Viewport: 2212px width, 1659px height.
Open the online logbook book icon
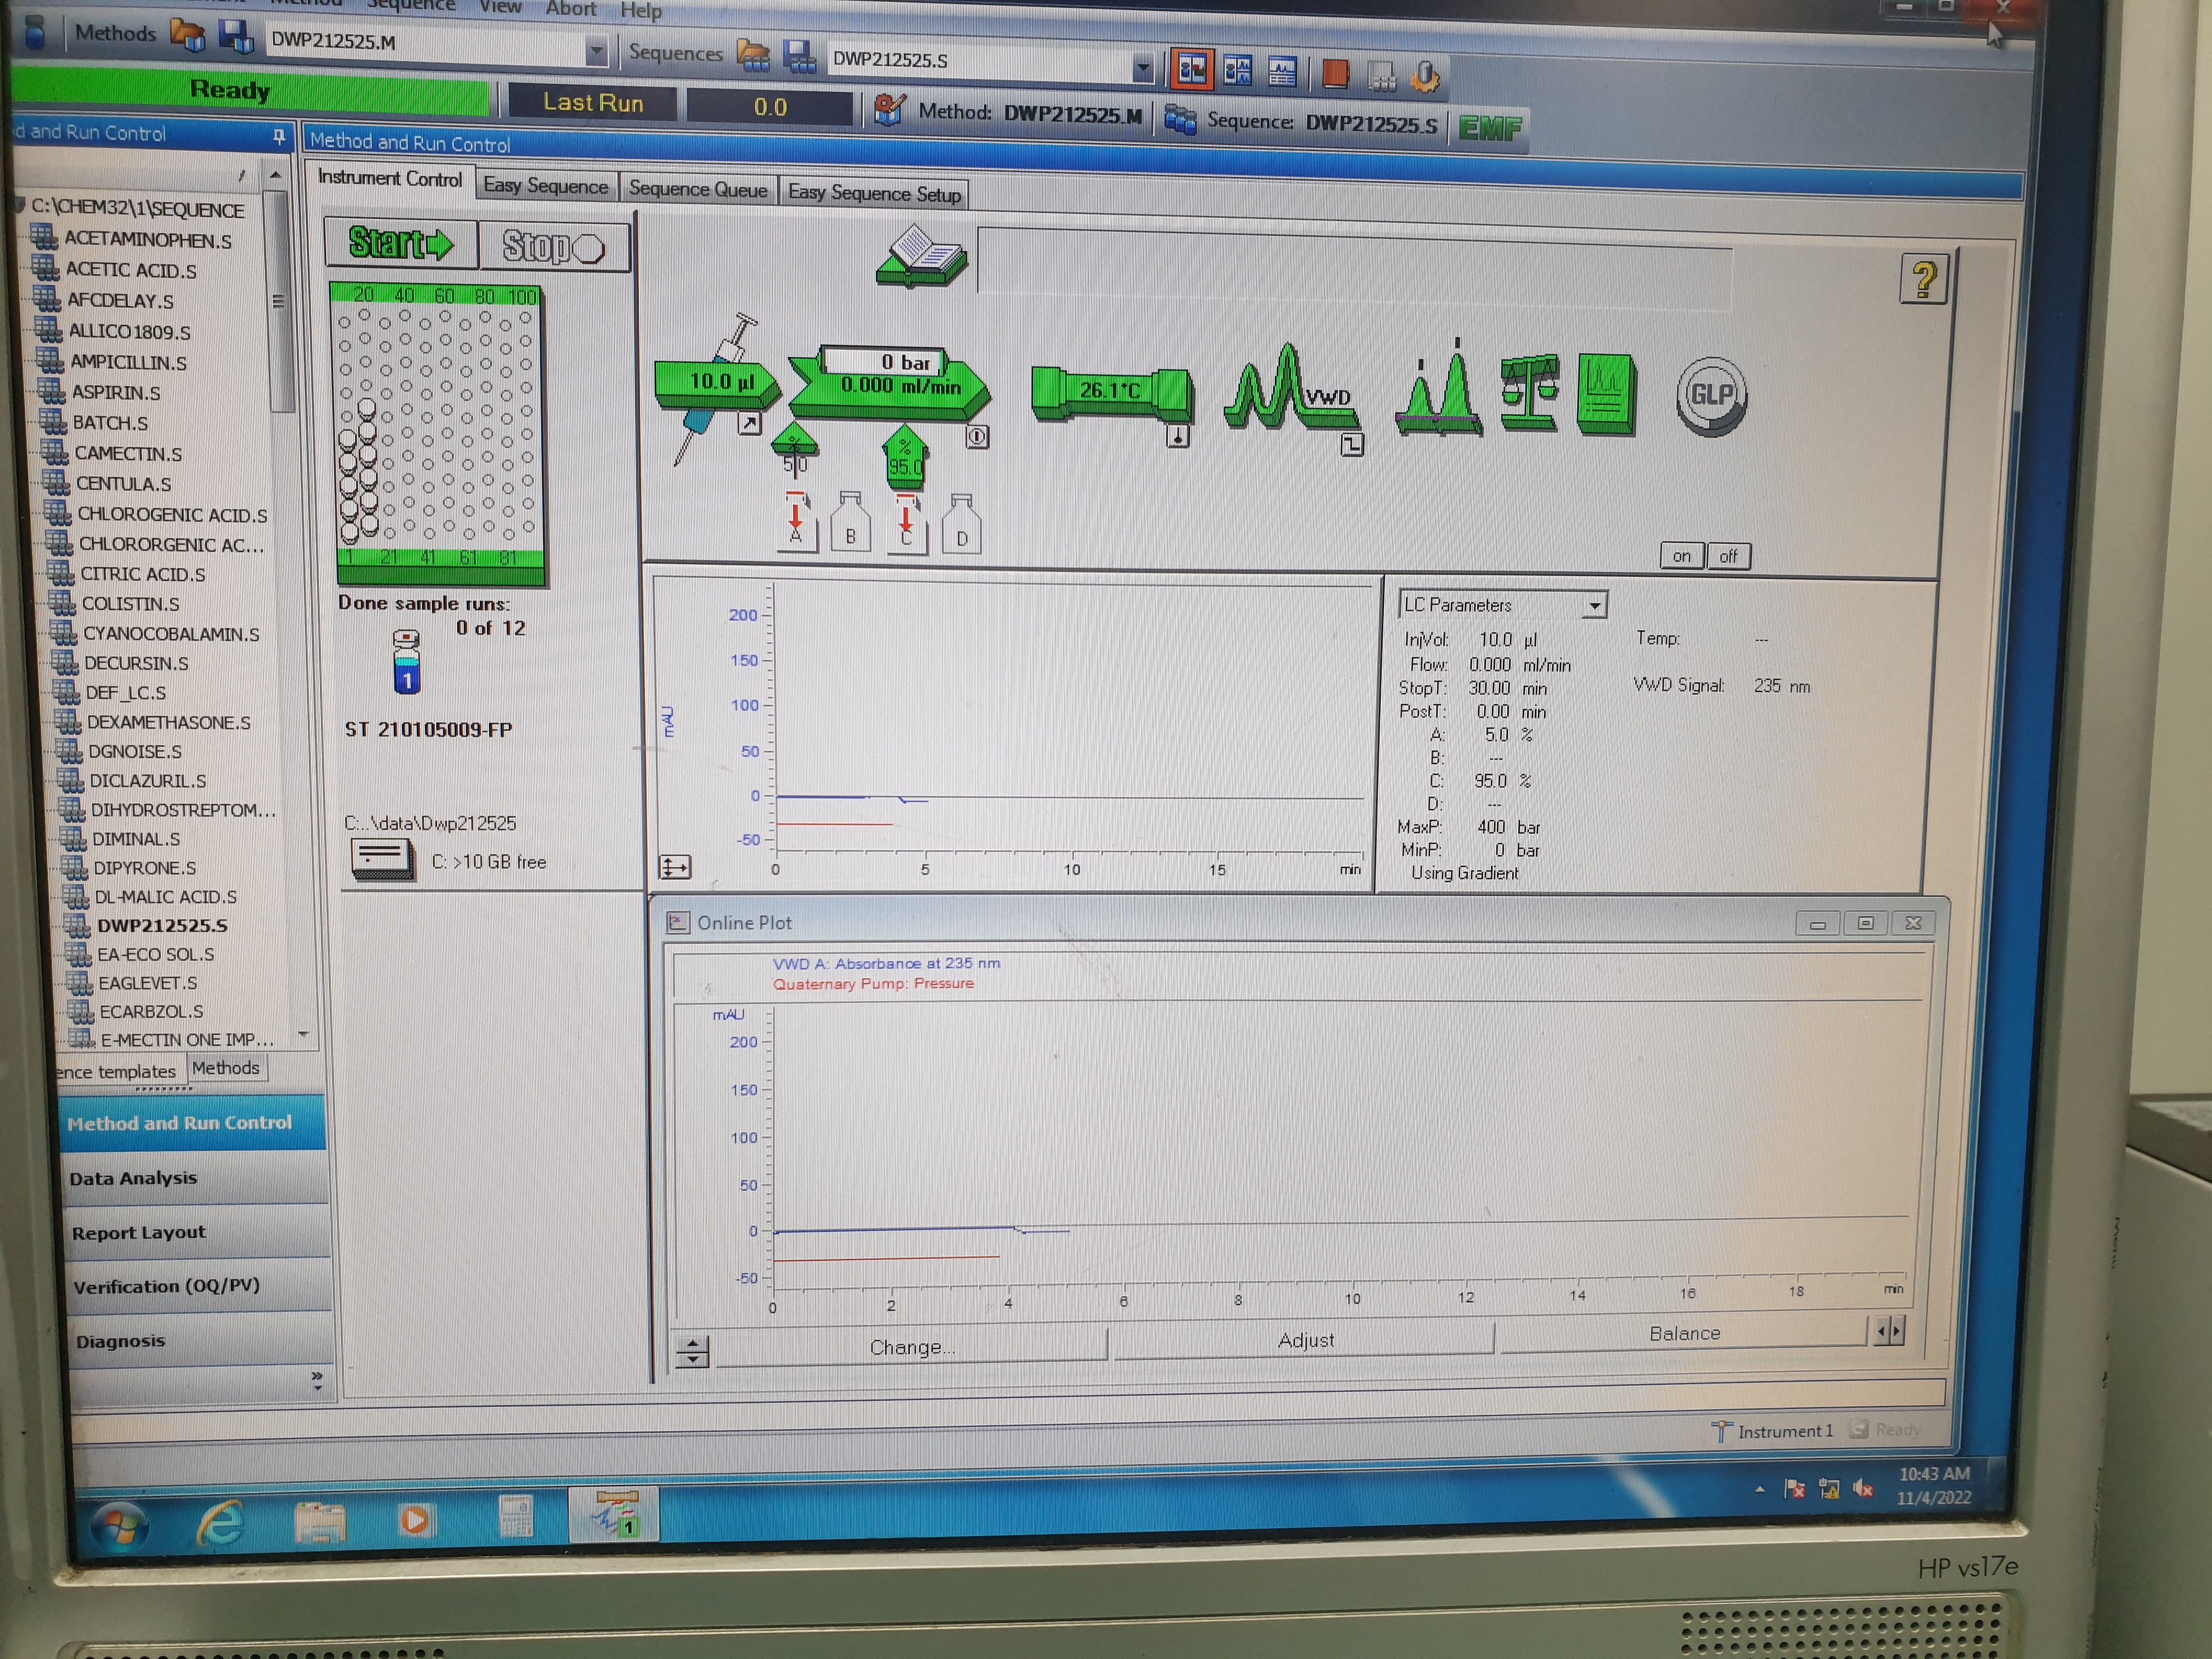point(921,256)
